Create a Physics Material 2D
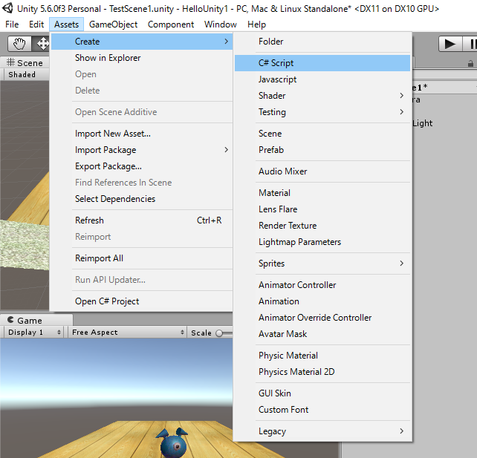Image resolution: width=477 pixels, height=458 pixels. [x=322, y=372]
